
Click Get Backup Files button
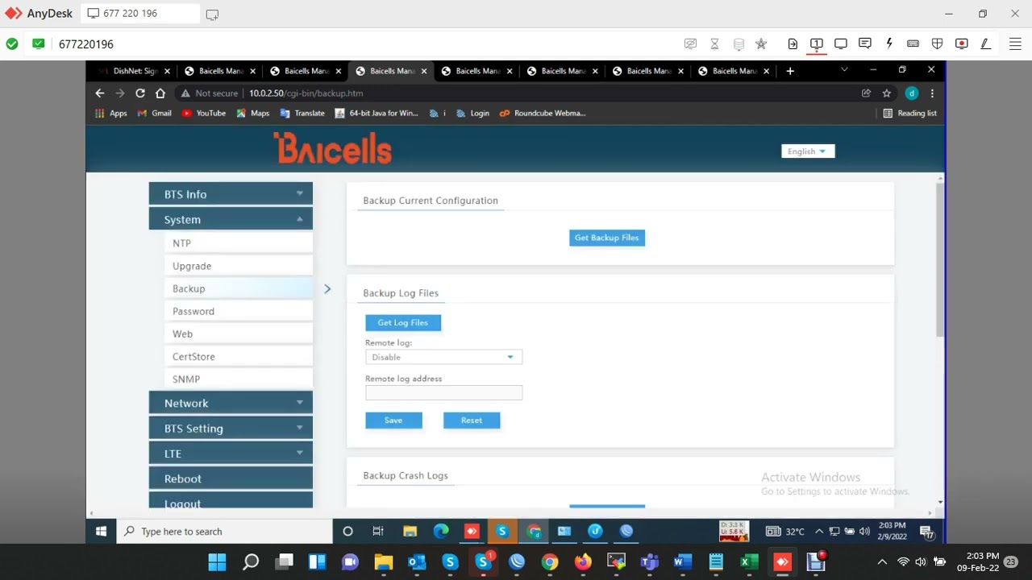(606, 238)
